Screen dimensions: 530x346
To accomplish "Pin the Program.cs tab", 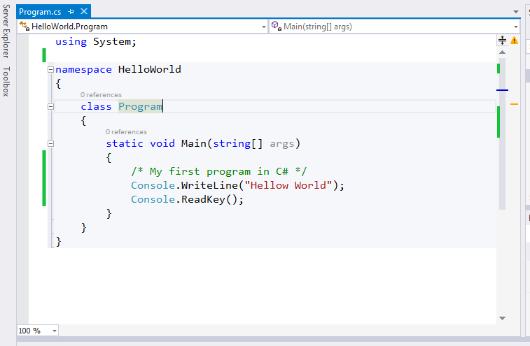I will tap(71, 12).
